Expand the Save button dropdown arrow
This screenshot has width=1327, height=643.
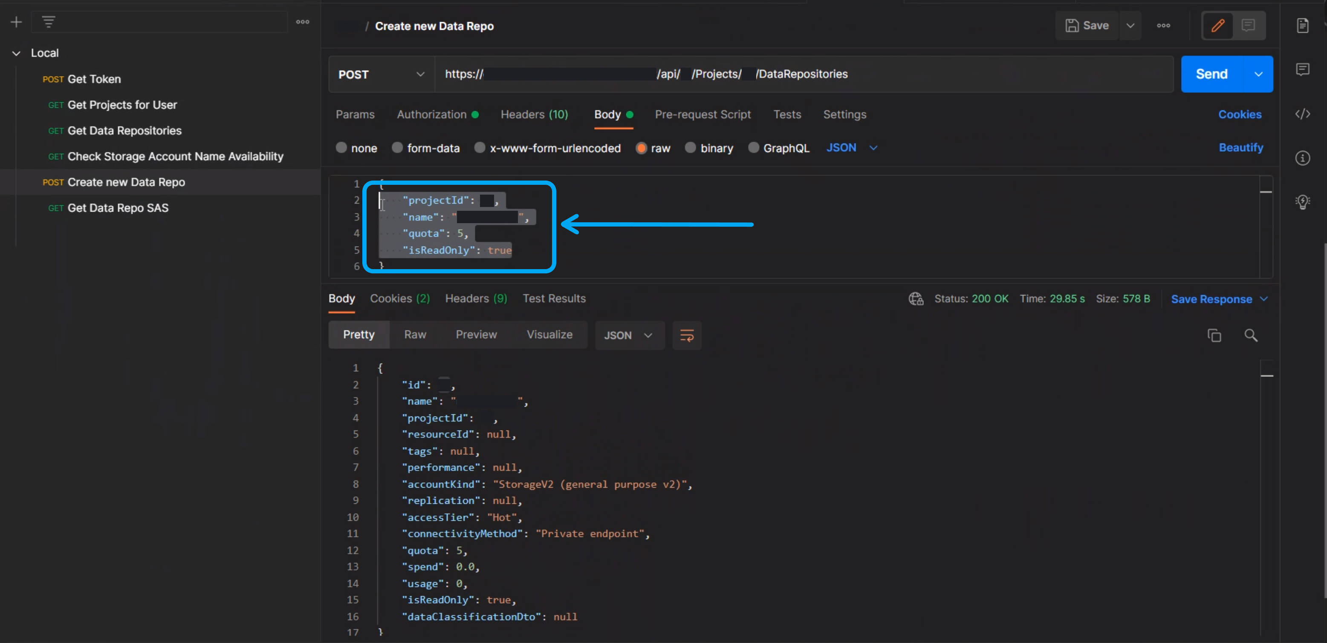(1130, 26)
